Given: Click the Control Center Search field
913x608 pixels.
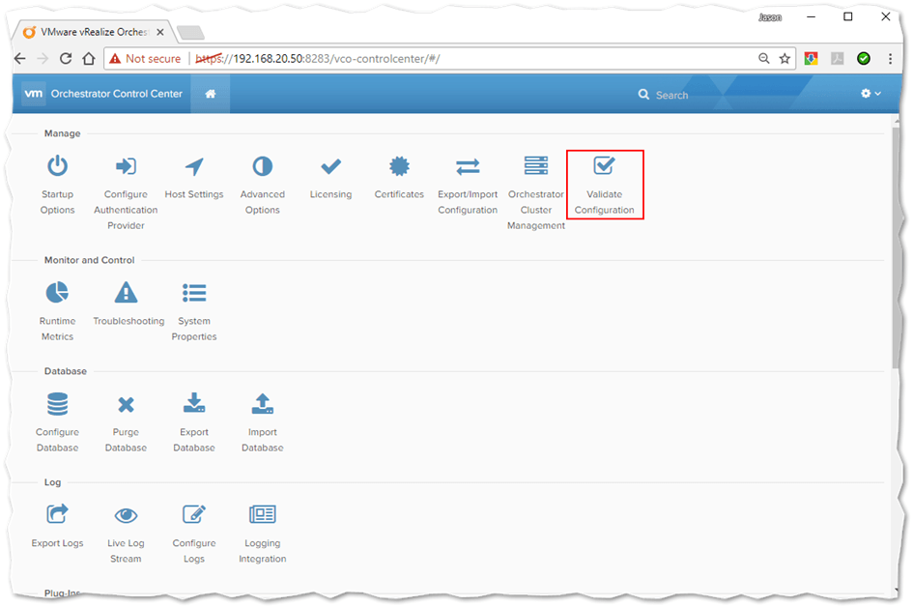Looking at the screenshot, I should (x=671, y=95).
